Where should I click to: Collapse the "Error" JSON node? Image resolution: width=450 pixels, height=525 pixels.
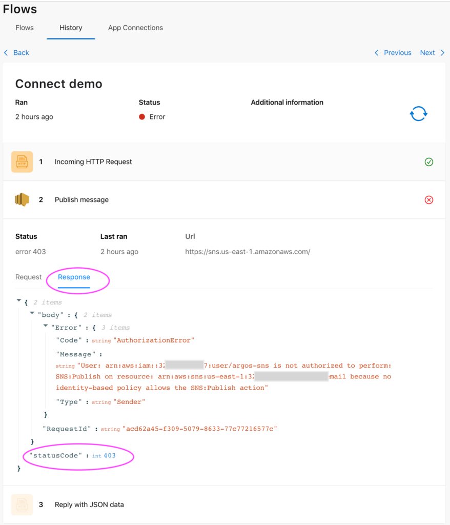point(46,326)
